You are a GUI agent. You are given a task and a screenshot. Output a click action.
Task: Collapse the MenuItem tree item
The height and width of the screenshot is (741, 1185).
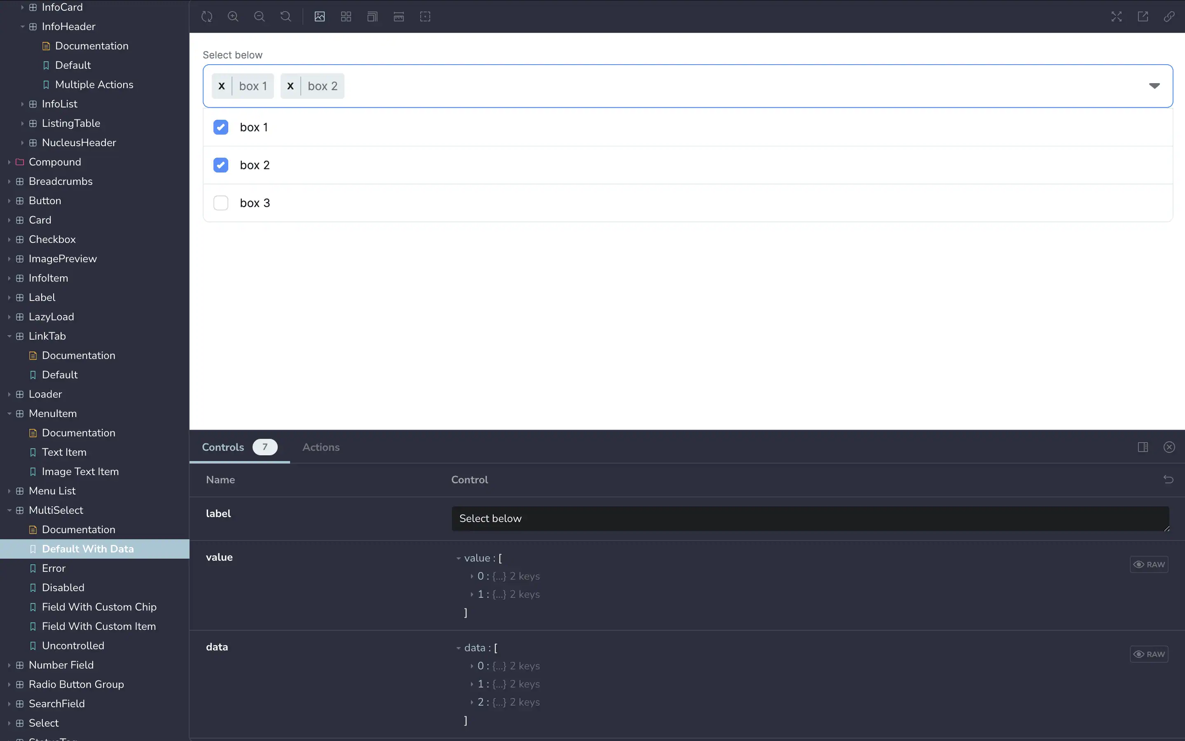pos(9,414)
